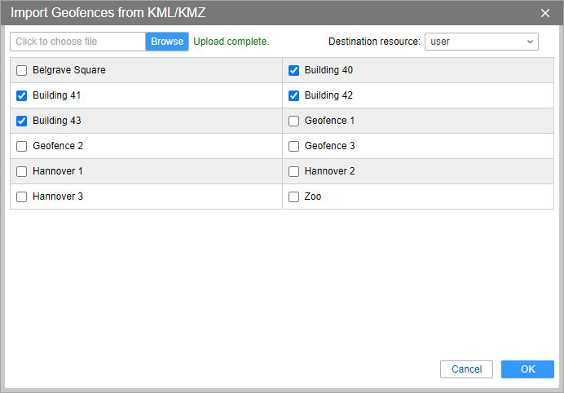Screen dimensions: 564x393
Task: Select the Geofence 3 checkbox
Action: coord(294,146)
